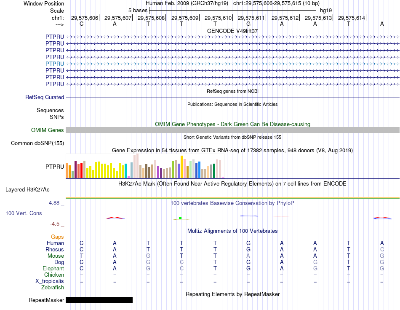Click the strand direction arrow label
The height and width of the screenshot is (310, 400).
click(59, 24)
